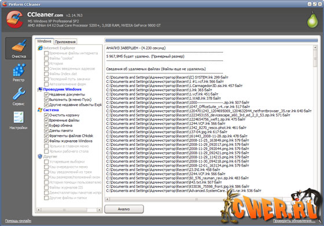The image size is (324, 226).
Task: Click the Система group Windows flag icon
Action: tap(40, 110)
